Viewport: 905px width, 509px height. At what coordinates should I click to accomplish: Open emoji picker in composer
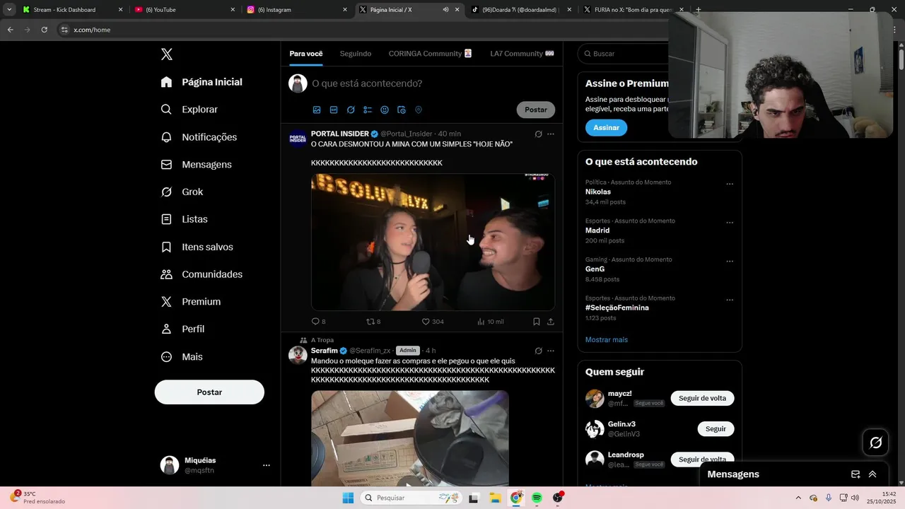pyautogui.click(x=385, y=110)
